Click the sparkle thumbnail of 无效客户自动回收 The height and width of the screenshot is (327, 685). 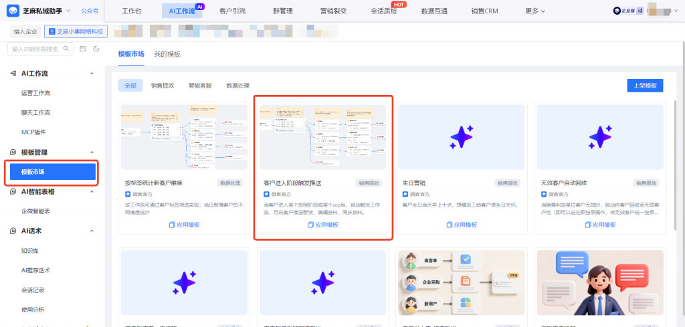(600, 136)
